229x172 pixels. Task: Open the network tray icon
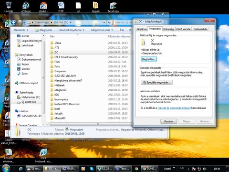click(199, 169)
